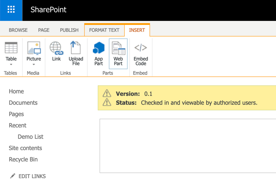This screenshot has width=276, height=189.
Task: Go to SharePoint home via title
Action: 49,9
